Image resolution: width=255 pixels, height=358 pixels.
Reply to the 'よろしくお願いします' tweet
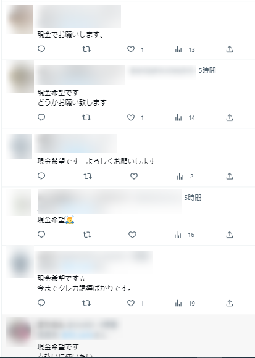pyautogui.click(x=41, y=176)
